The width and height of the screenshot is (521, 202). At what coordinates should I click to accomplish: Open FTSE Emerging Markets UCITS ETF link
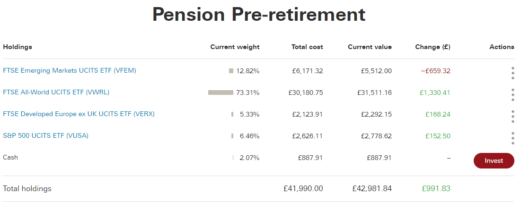point(70,70)
